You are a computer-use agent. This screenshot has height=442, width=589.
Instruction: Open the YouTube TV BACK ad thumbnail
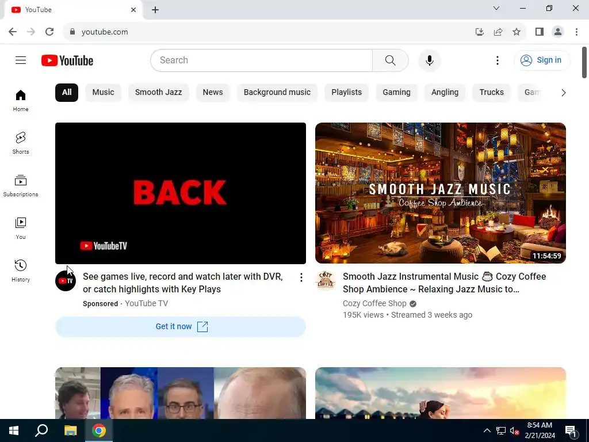click(x=180, y=193)
